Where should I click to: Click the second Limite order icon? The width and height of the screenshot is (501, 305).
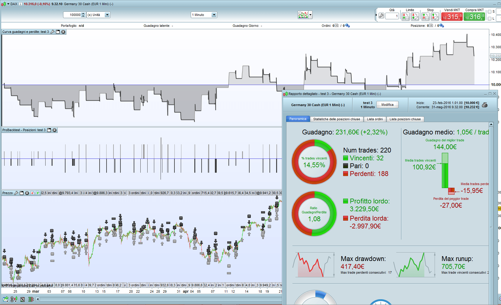pos(415,16)
